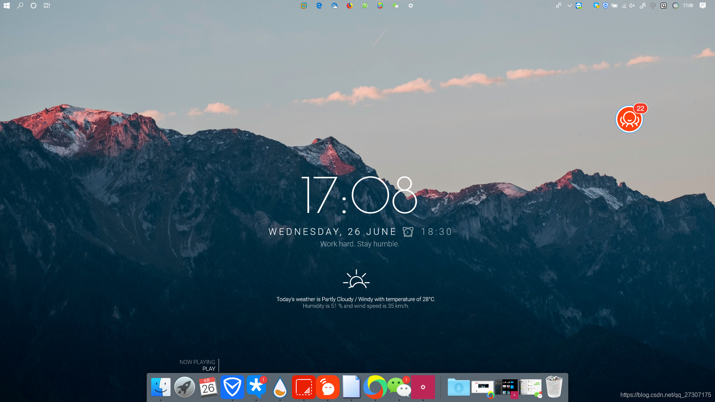
Task: Open the water drop app icon
Action: click(x=280, y=387)
